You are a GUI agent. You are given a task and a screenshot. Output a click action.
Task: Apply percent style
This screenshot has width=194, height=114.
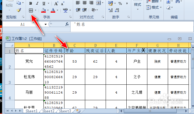[x=120, y=3]
